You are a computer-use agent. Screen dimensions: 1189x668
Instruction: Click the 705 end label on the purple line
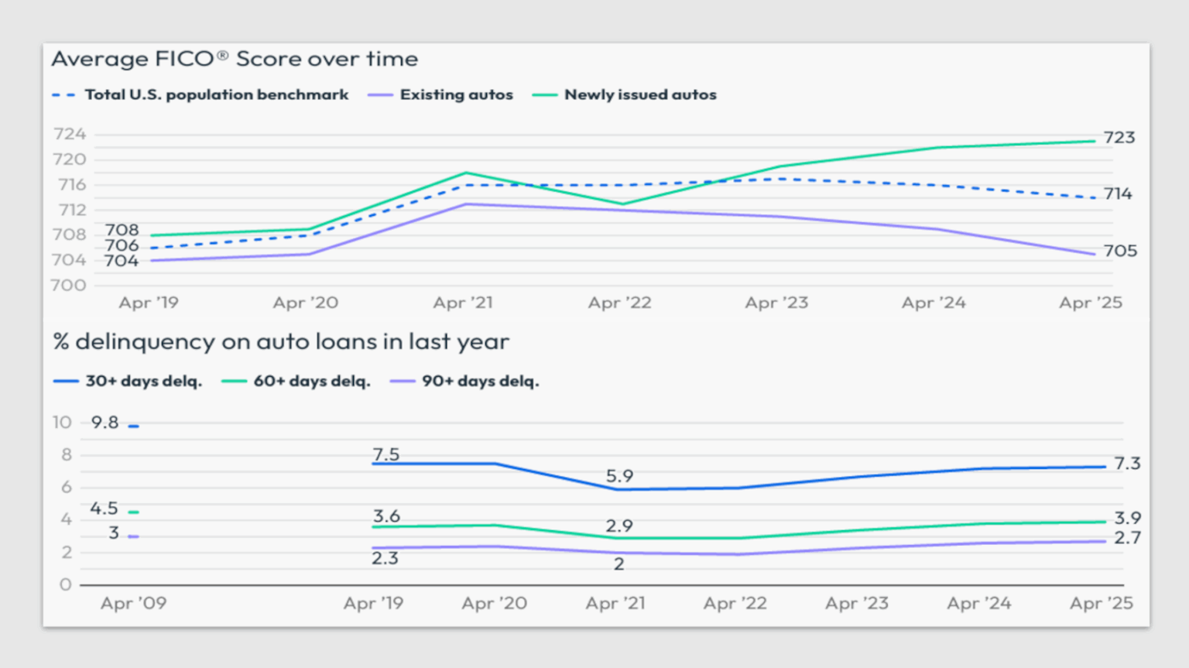pyautogui.click(x=1119, y=252)
